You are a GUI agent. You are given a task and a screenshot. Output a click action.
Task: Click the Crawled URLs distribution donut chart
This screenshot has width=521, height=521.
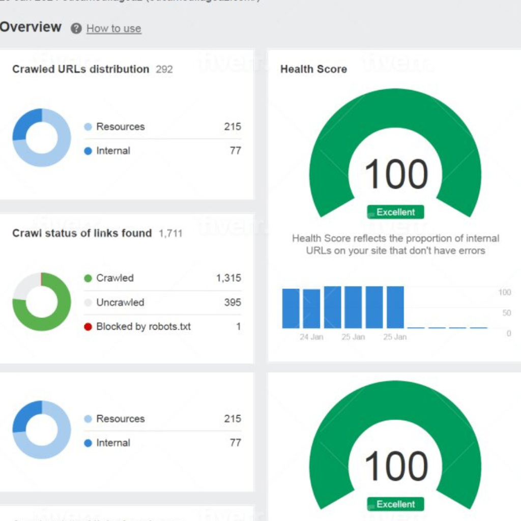pyautogui.click(x=42, y=137)
